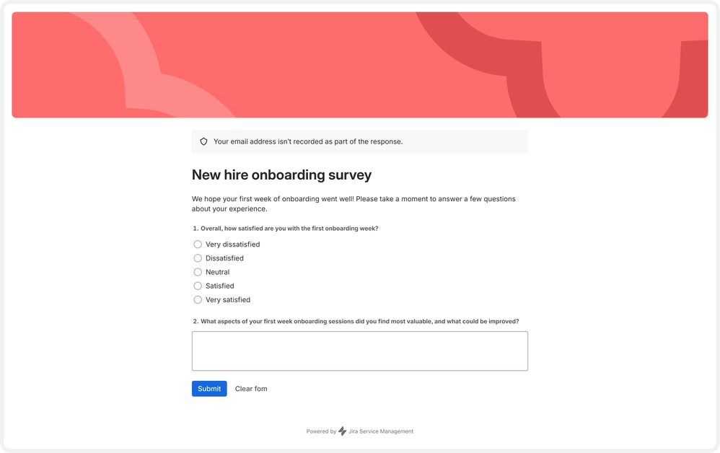Click the question about valuable onboarding aspects

[x=355, y=321]
